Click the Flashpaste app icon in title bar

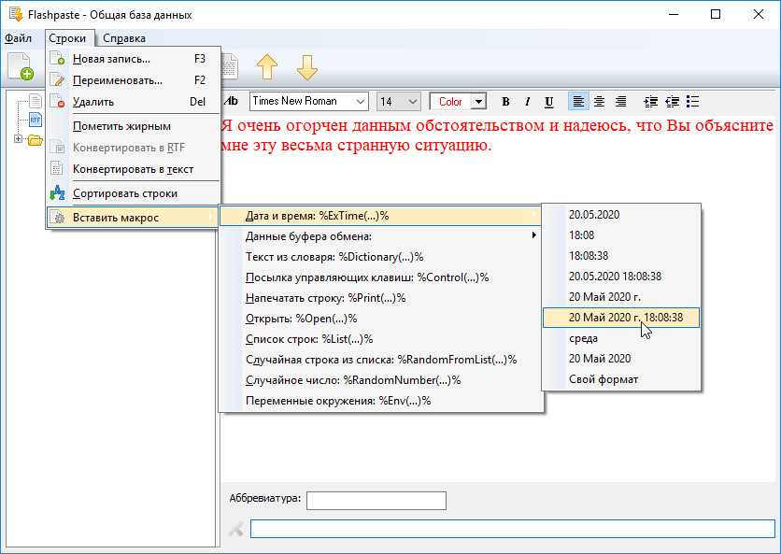point(16,14)
